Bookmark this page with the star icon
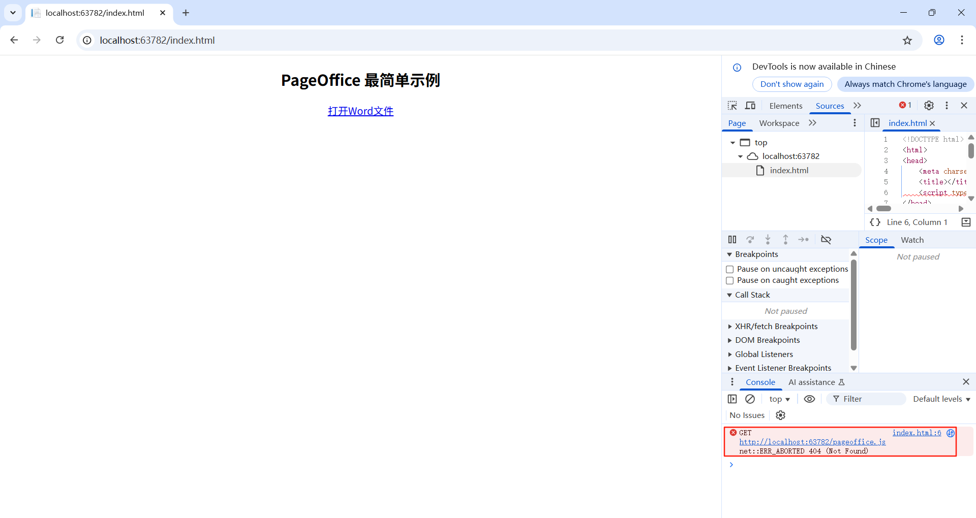 [x=907, y=40]
